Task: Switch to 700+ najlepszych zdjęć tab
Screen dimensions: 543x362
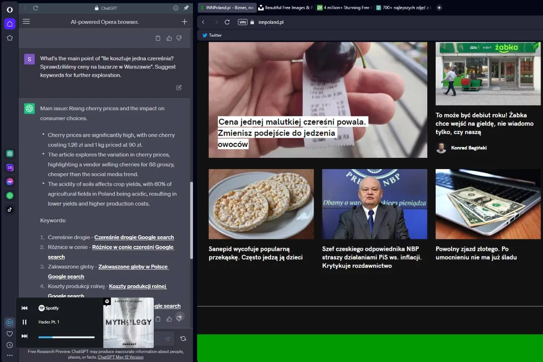Action: (403, 8)
